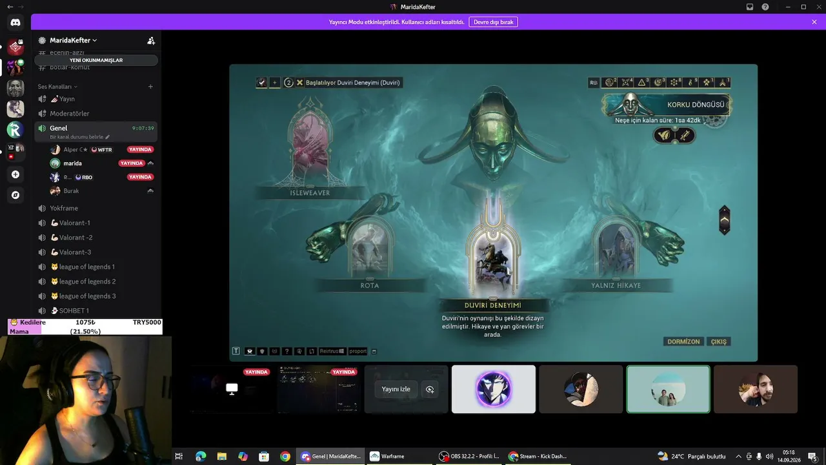The image size is (826, 465).
Task: Click the YENİ OKUNMAMIŞLAR new unreads pill
Action: [x=96, y=60]
